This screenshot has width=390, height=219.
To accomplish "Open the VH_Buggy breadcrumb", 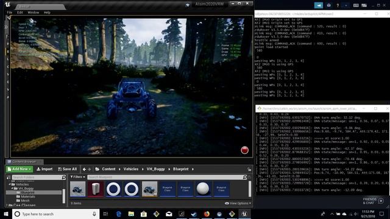I will pyautogui.click(x=156, y=169).
